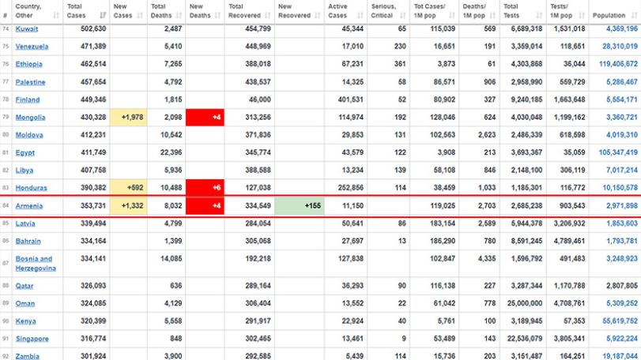Select Armenia new recovered cell +155
The height and width of the screenshot is (360, 641).
[x=300, y=206]
